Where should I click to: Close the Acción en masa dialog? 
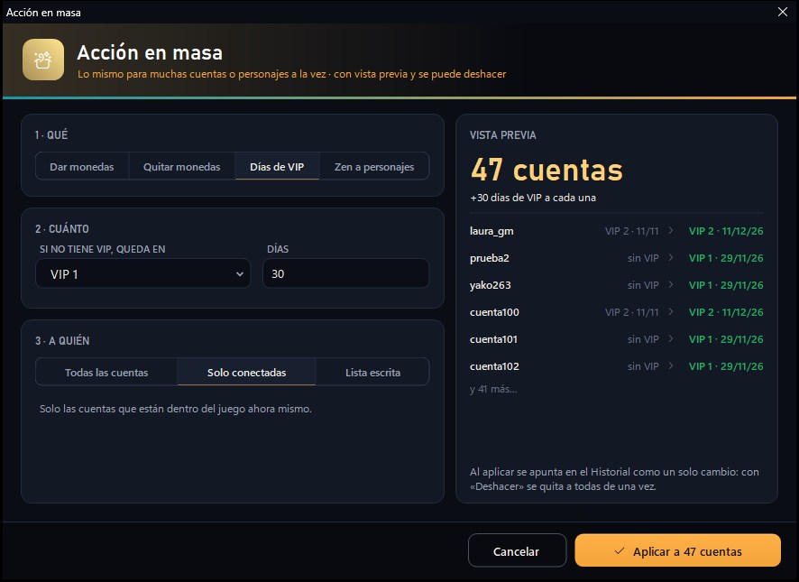(783, 12)
